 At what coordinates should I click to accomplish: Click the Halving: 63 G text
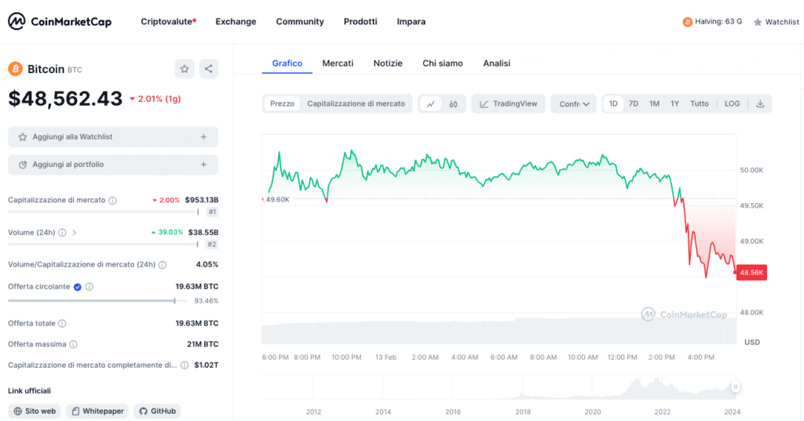pyautogui.click(x=718, y=21)
